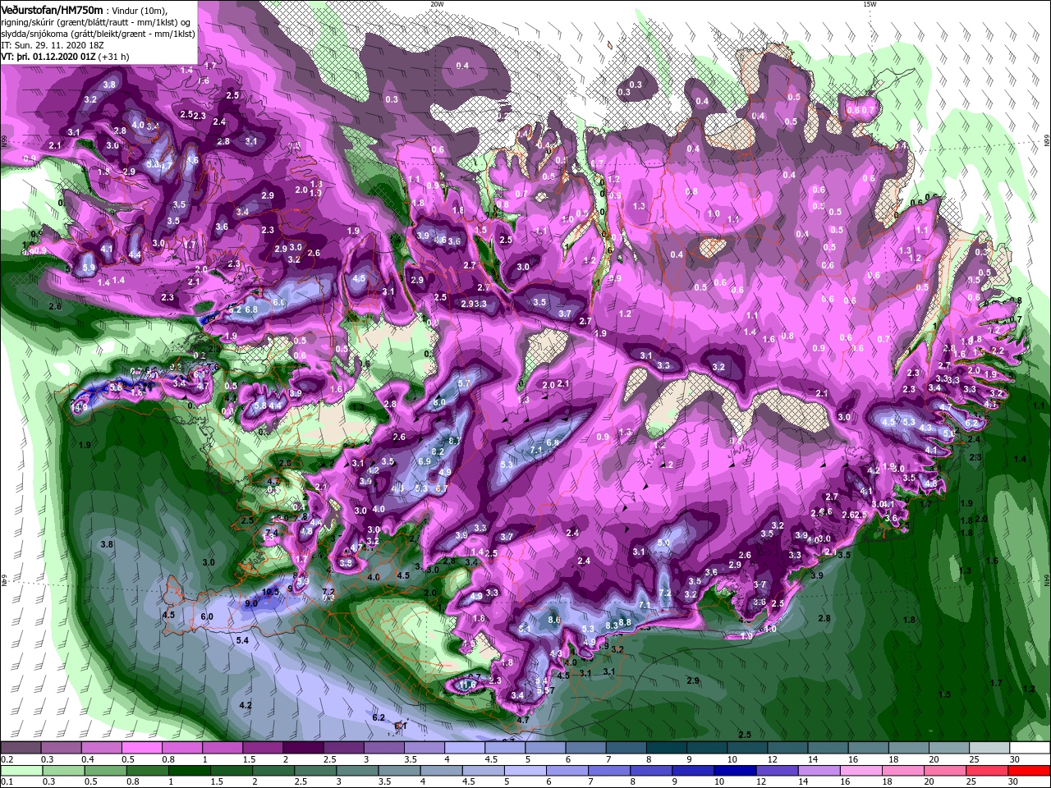Click the 10.5 precipitation value on the map

271,592
